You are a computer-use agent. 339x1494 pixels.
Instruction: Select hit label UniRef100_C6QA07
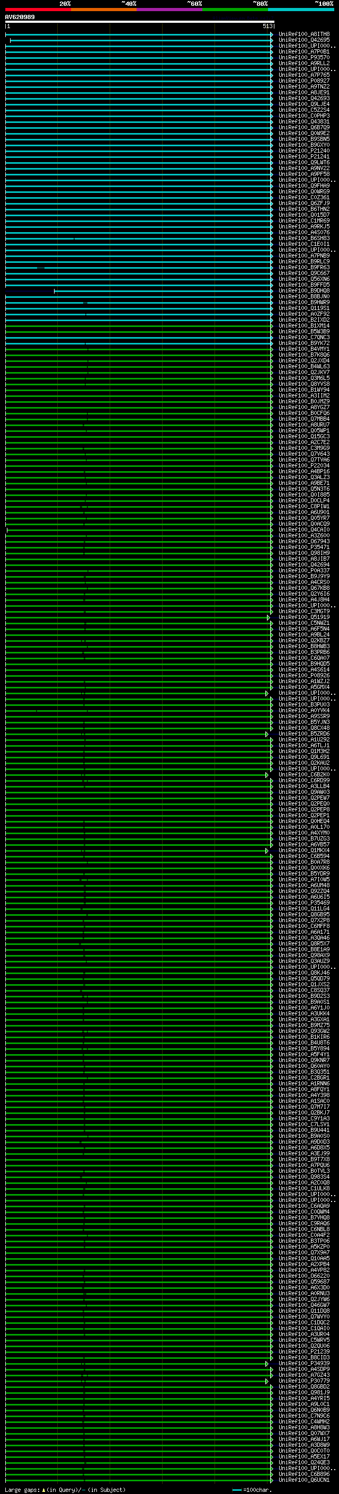304,658
